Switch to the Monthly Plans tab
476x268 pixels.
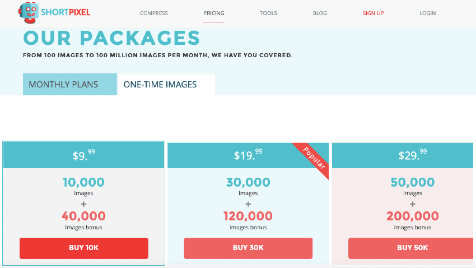[63, 85]
